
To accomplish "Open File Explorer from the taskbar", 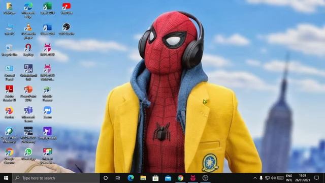I will (143, 178).
